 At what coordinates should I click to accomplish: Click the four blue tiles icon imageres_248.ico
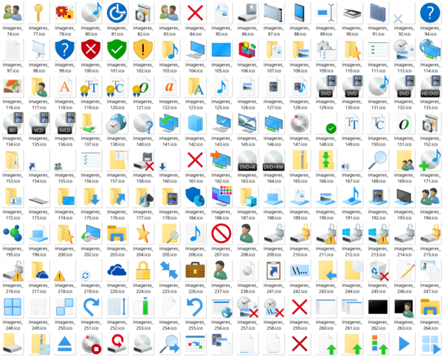pyautogui.click(x=13, y=307)
